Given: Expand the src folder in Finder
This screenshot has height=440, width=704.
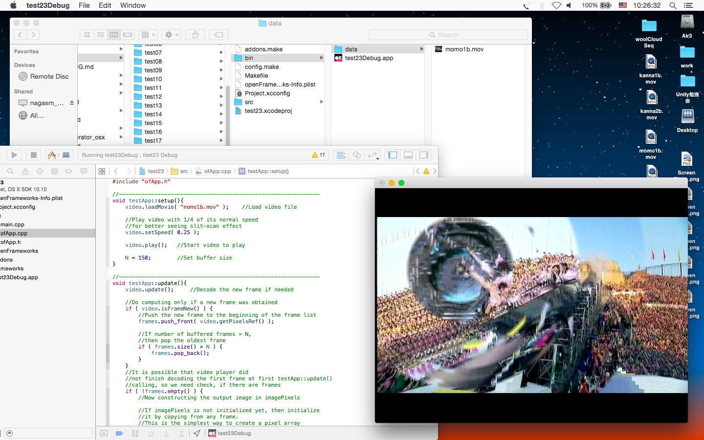Looking at the screenshot, I should (249, 102).
